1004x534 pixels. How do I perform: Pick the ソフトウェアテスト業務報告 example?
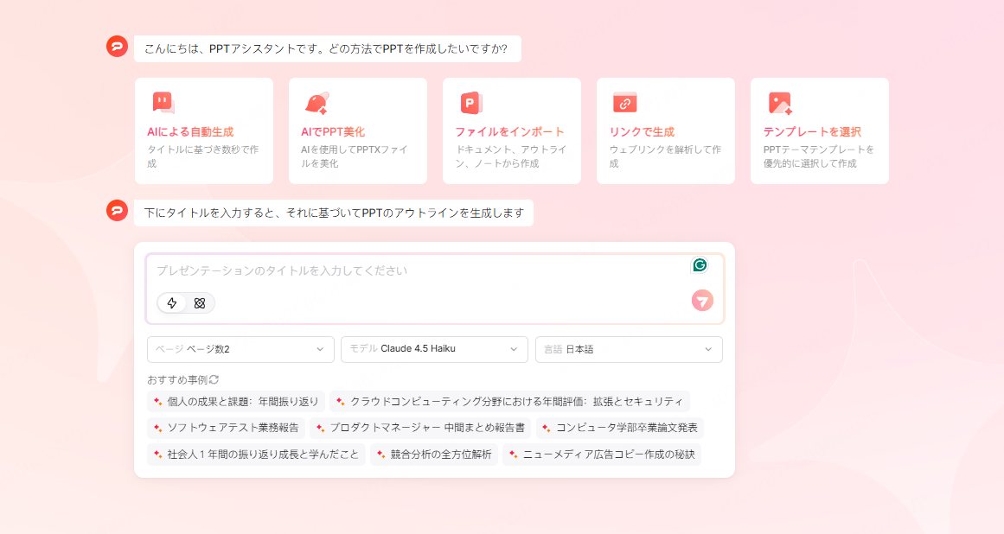pyautogui.click(x=227, y=428)
